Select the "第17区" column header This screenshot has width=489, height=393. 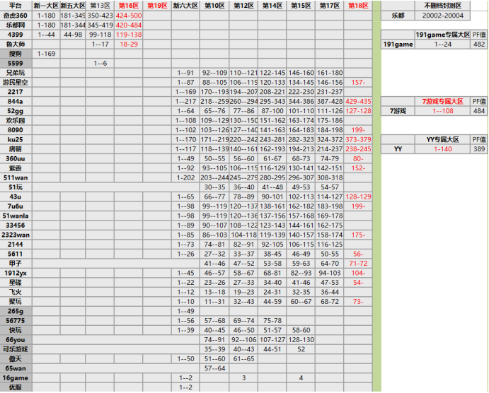(329, 6)
